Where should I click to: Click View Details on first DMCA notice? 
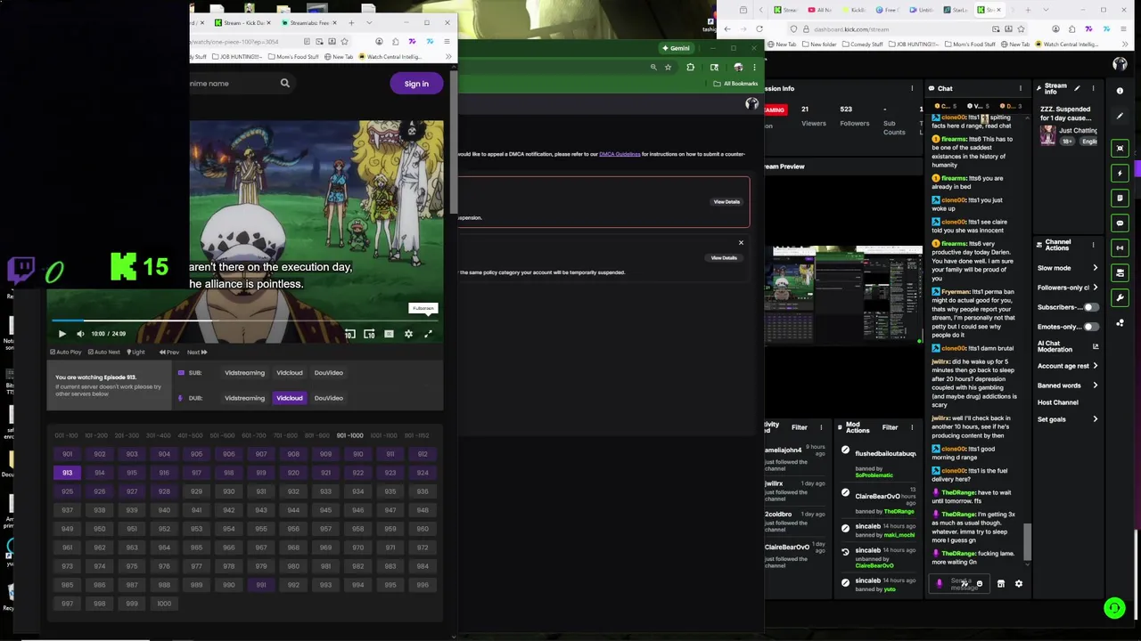[x=726, y=202]
